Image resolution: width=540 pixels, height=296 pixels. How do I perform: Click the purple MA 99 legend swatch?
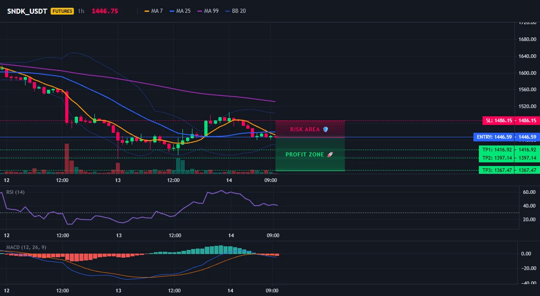200,11
